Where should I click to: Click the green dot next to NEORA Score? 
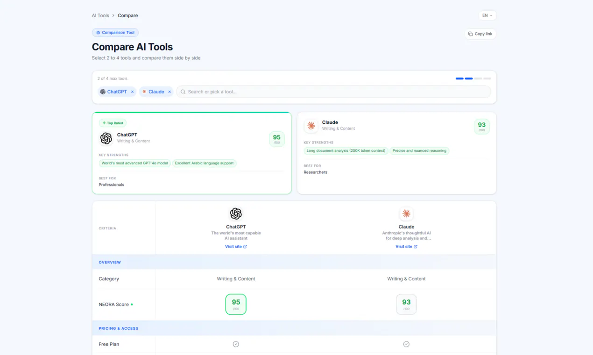[x=132, y=304]
